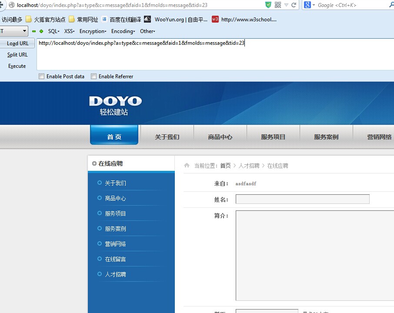
Task: Open the 火狐官方站点 bookmark folder
Action: coord(46,20)
